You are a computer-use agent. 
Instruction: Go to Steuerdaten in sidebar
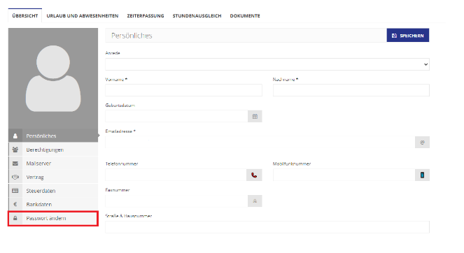point(53,191)
